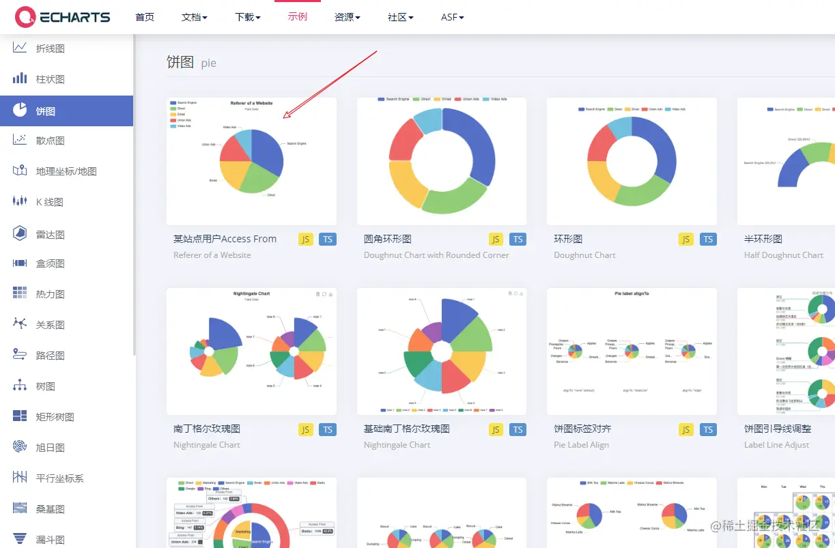The height and width of the screenshot is (548, 835).
Task: Expand the 社区 dropdown menu
Action: pos(401,17)
